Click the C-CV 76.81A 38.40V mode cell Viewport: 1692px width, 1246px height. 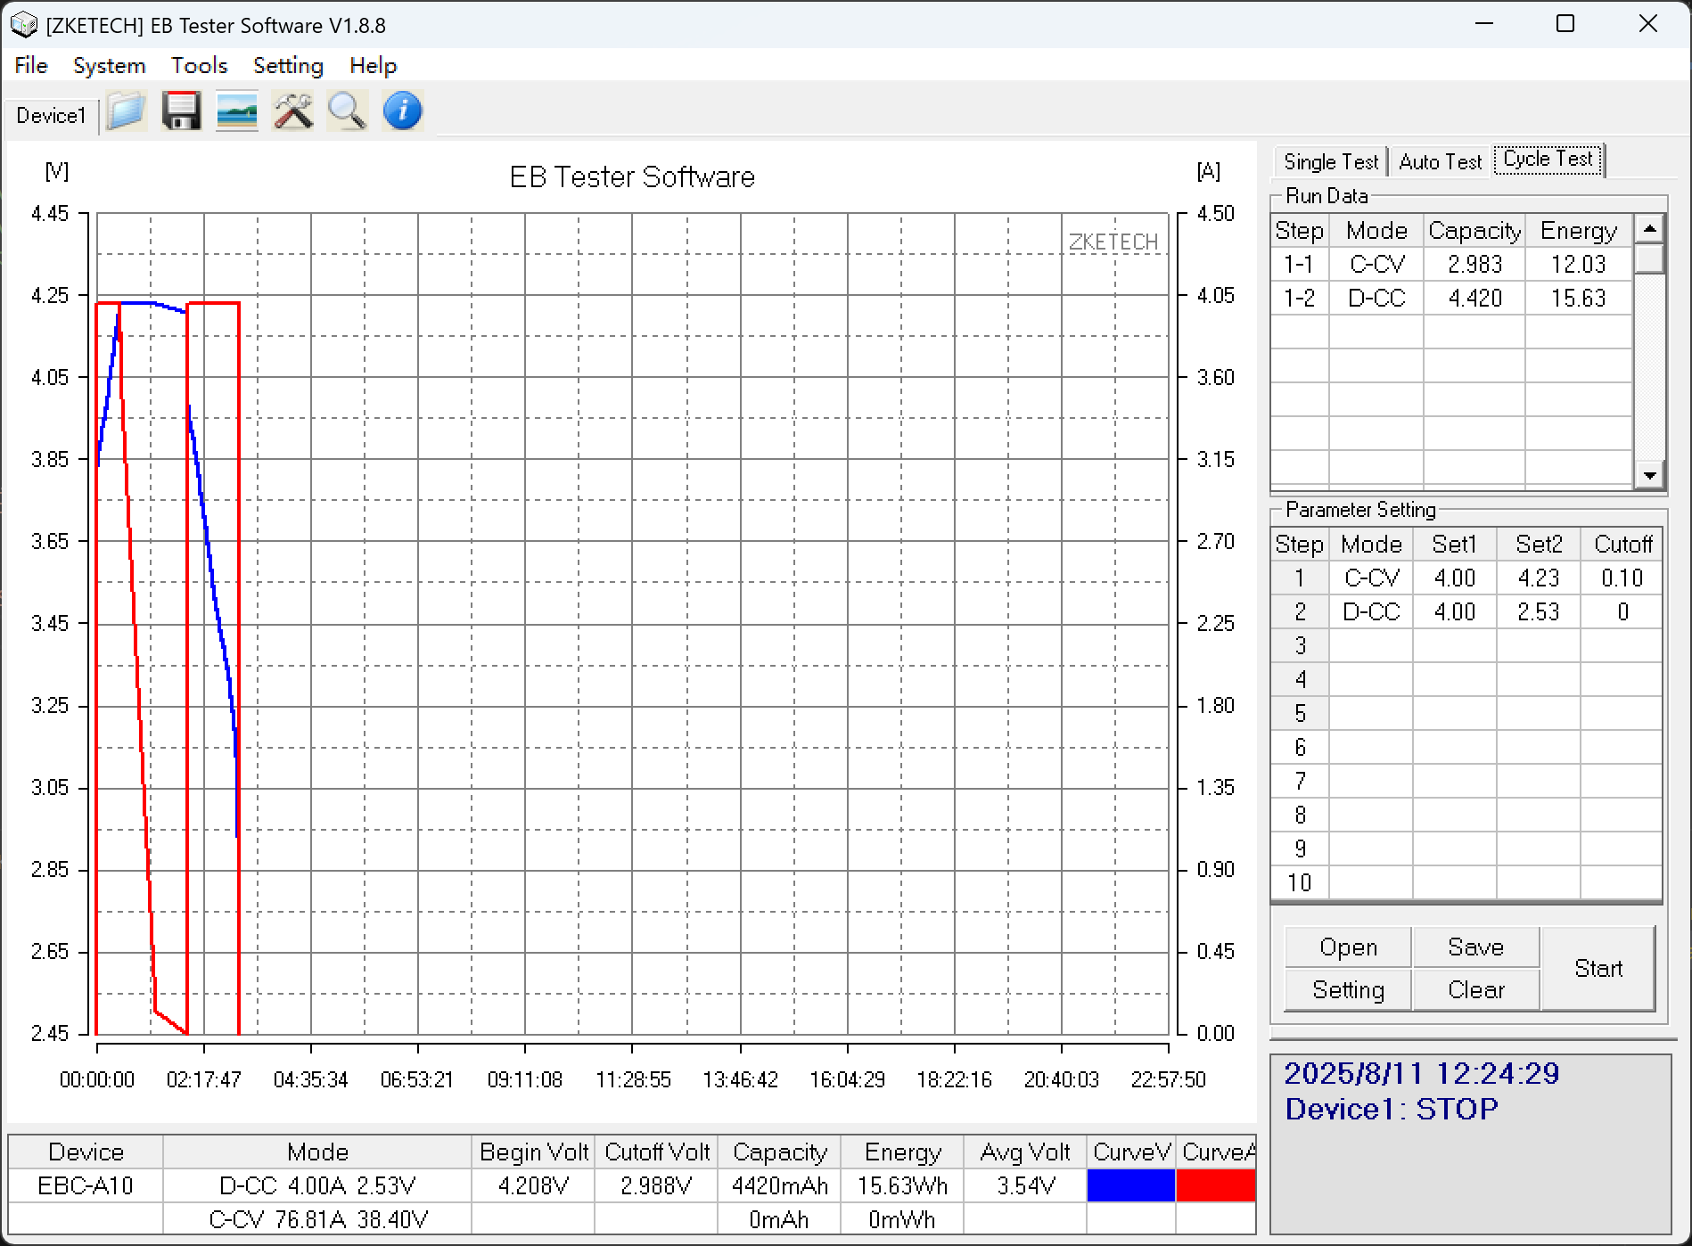(x=317, y=1219)
